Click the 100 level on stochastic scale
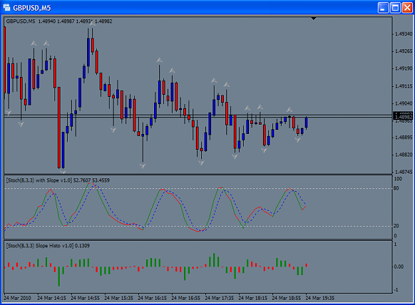Image resolution: width=415 pixels, height=305 pixels. pyautogui.click(x=398, y=178)
